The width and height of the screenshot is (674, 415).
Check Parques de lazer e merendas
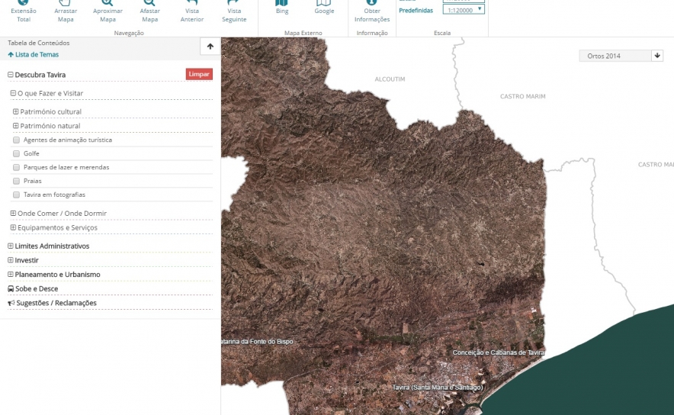coord(16,167)
